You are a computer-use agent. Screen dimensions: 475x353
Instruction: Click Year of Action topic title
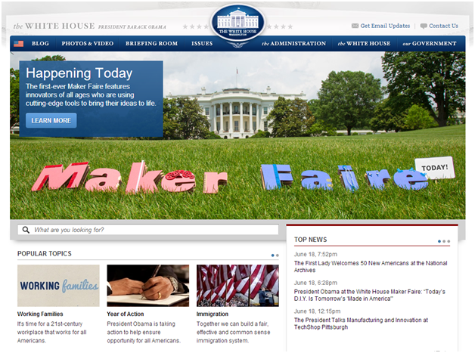pos(125,314)
